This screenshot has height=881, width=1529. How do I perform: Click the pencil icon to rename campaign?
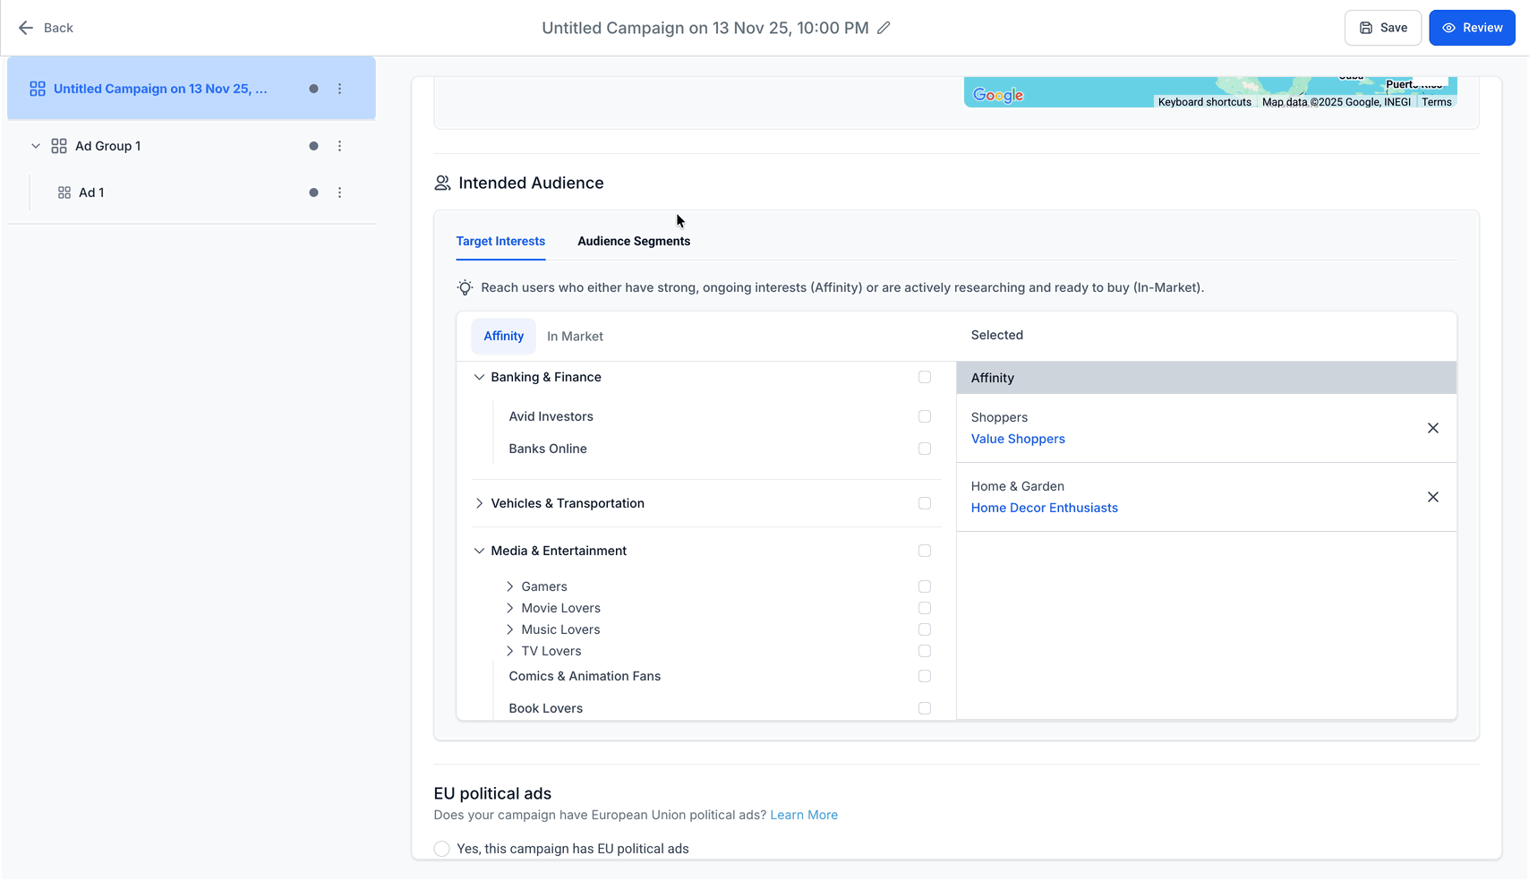click(884, 28)
